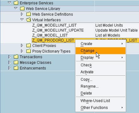This screenshot has height=113, width=139.
Task: Select the Z_QM_MODEL_LIST interface
Action: point(50,35)
